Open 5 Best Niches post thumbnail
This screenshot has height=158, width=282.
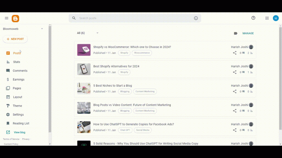tap(84, 89)
